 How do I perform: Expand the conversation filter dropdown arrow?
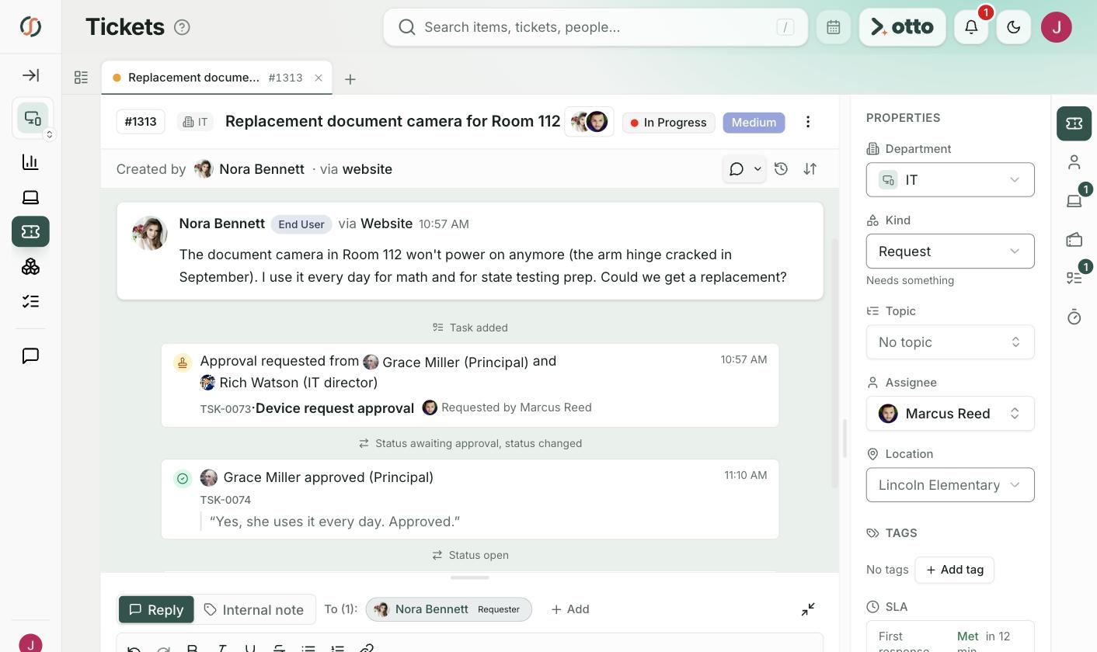tap(757, 168)
